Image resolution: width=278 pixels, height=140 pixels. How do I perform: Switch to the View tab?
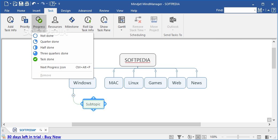click(x=120, y=11)
